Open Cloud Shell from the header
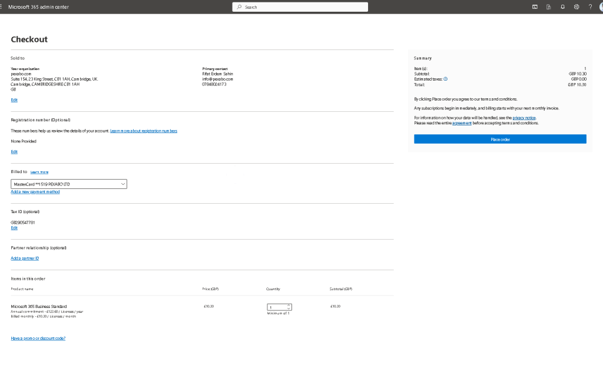 point(535,7)
